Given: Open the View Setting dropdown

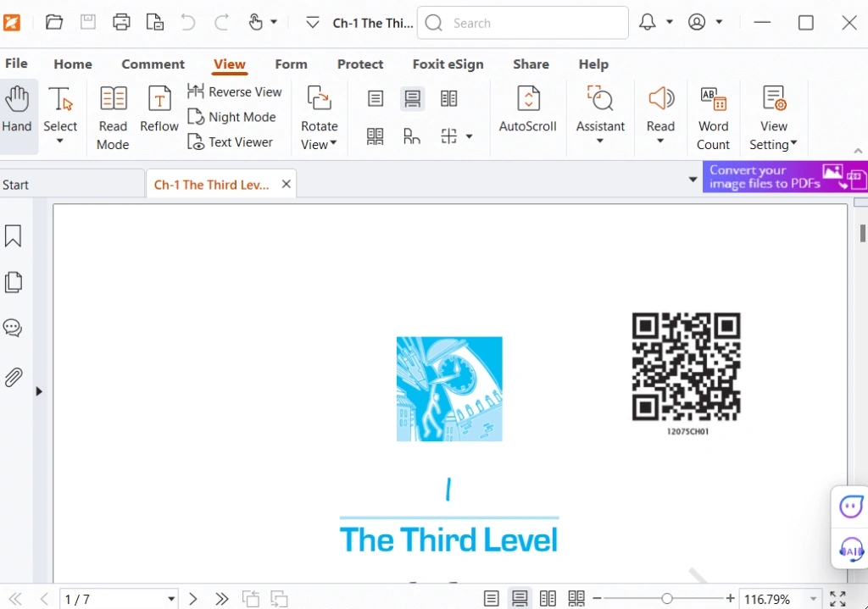Looking at the screenshot, I should [x=773, y=118].
